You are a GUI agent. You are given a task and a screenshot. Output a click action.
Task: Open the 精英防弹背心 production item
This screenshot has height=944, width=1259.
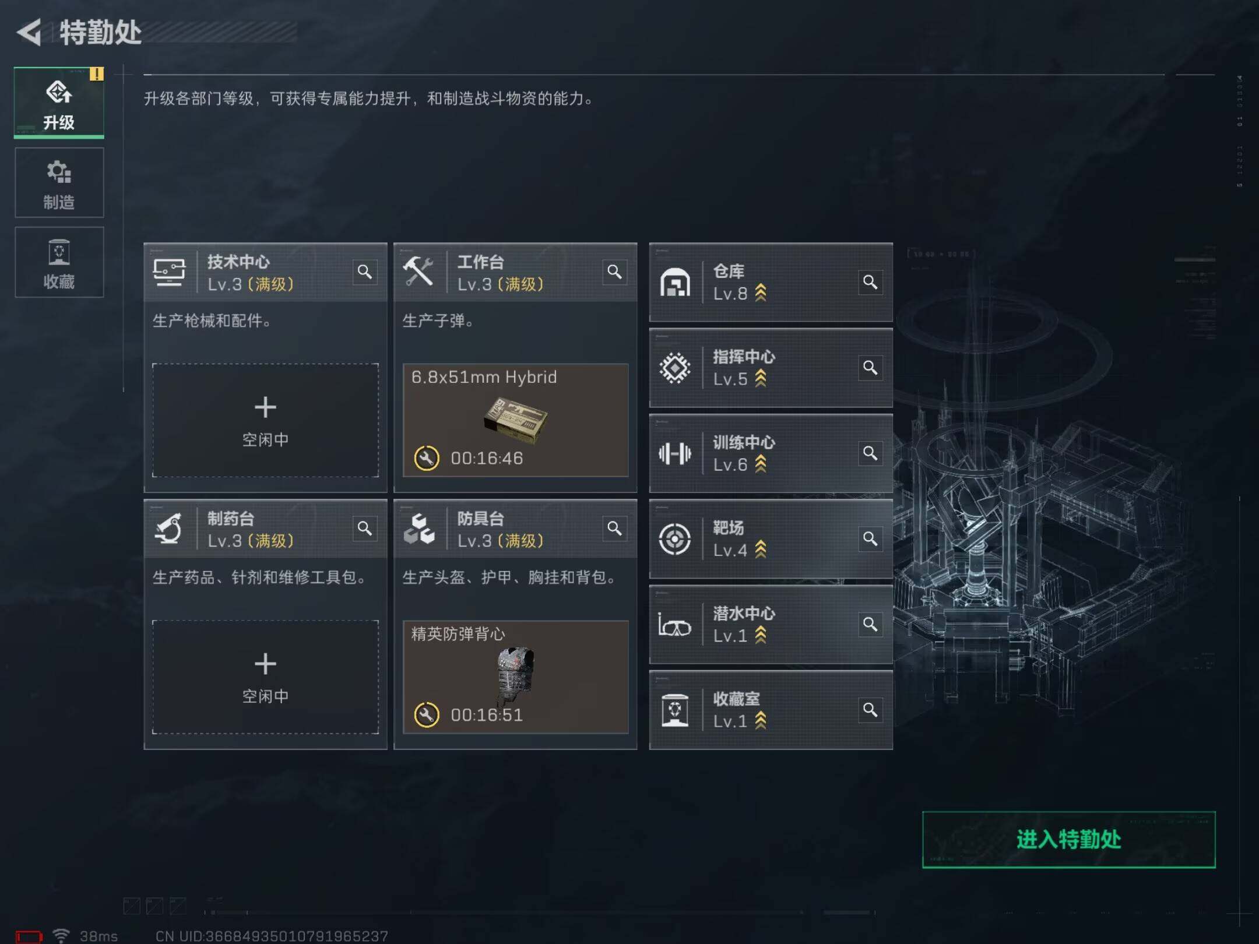coord(515,677)
